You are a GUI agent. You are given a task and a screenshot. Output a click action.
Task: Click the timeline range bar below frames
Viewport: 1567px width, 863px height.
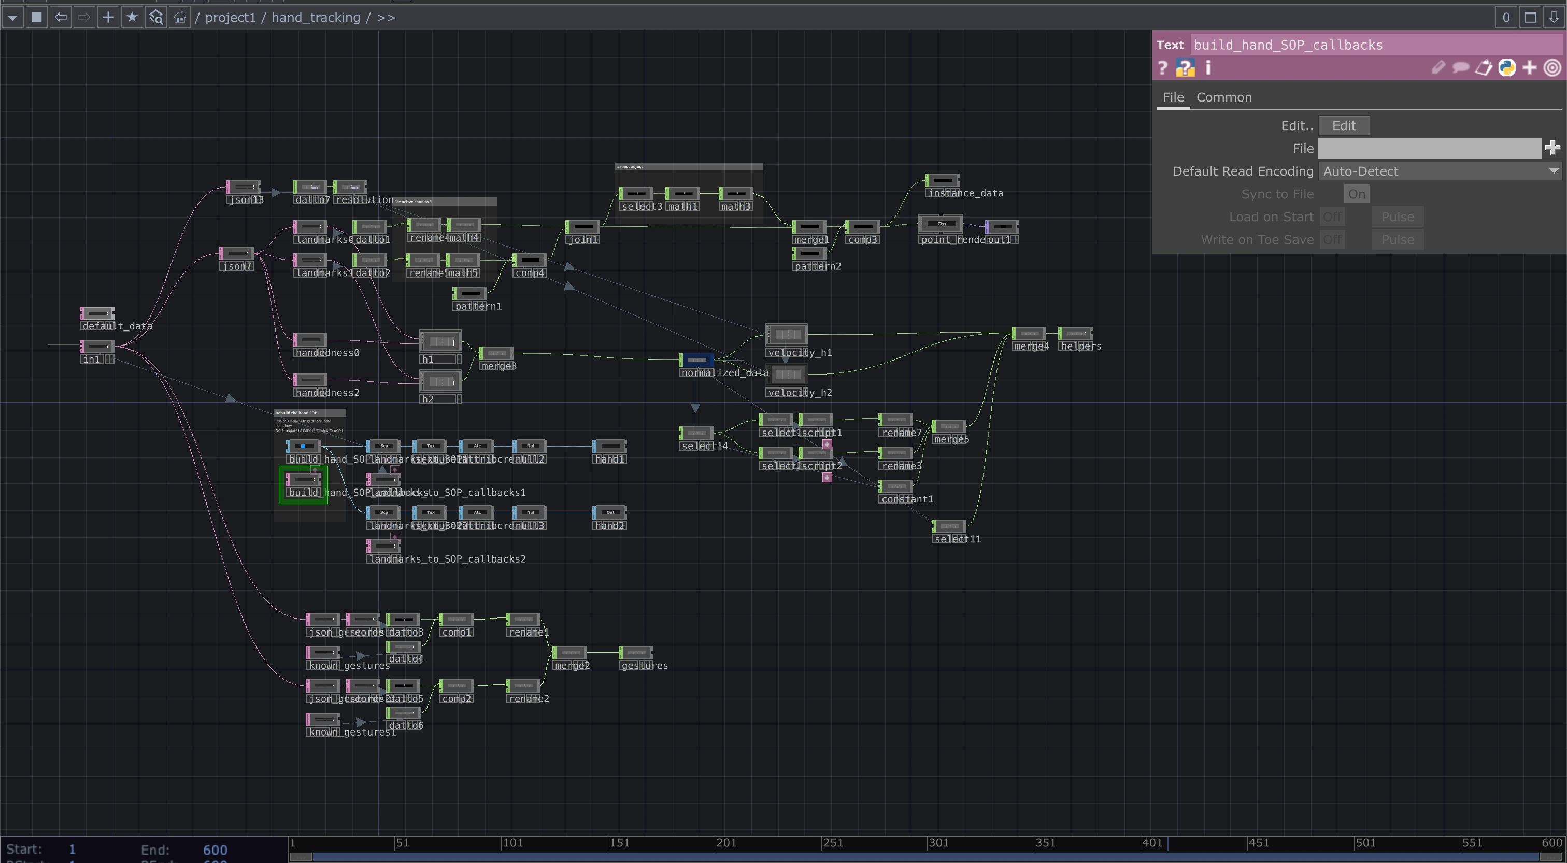click(x=927, y=857)
